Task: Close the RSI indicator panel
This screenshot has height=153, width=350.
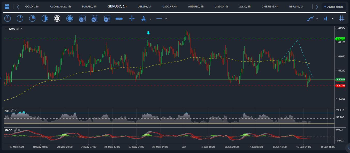Action: coord(16,110)
